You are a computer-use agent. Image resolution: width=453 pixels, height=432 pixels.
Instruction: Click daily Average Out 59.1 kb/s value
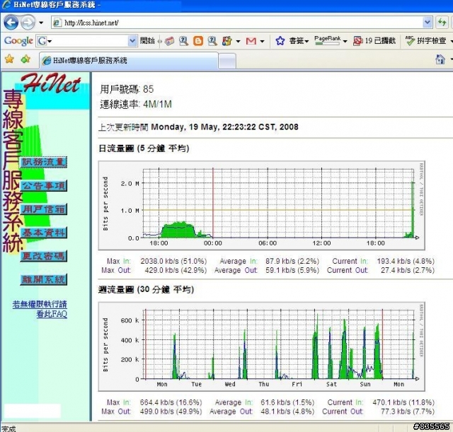[x=292, y=270]
